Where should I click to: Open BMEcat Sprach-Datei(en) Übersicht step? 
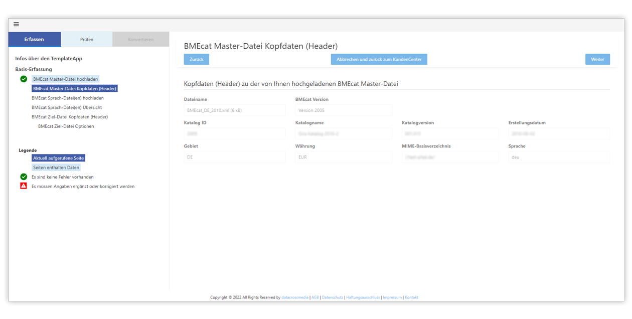point(67,107)
